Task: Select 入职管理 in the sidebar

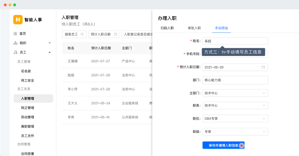Action: [33, 98]
